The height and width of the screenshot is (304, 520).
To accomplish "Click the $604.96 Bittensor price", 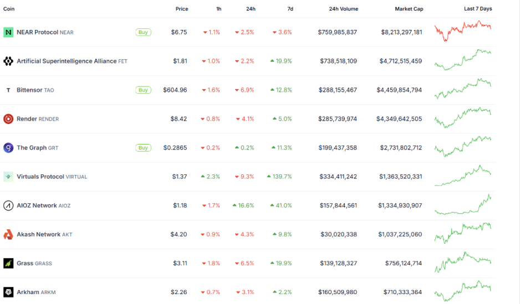I will (x=175, y=90).
